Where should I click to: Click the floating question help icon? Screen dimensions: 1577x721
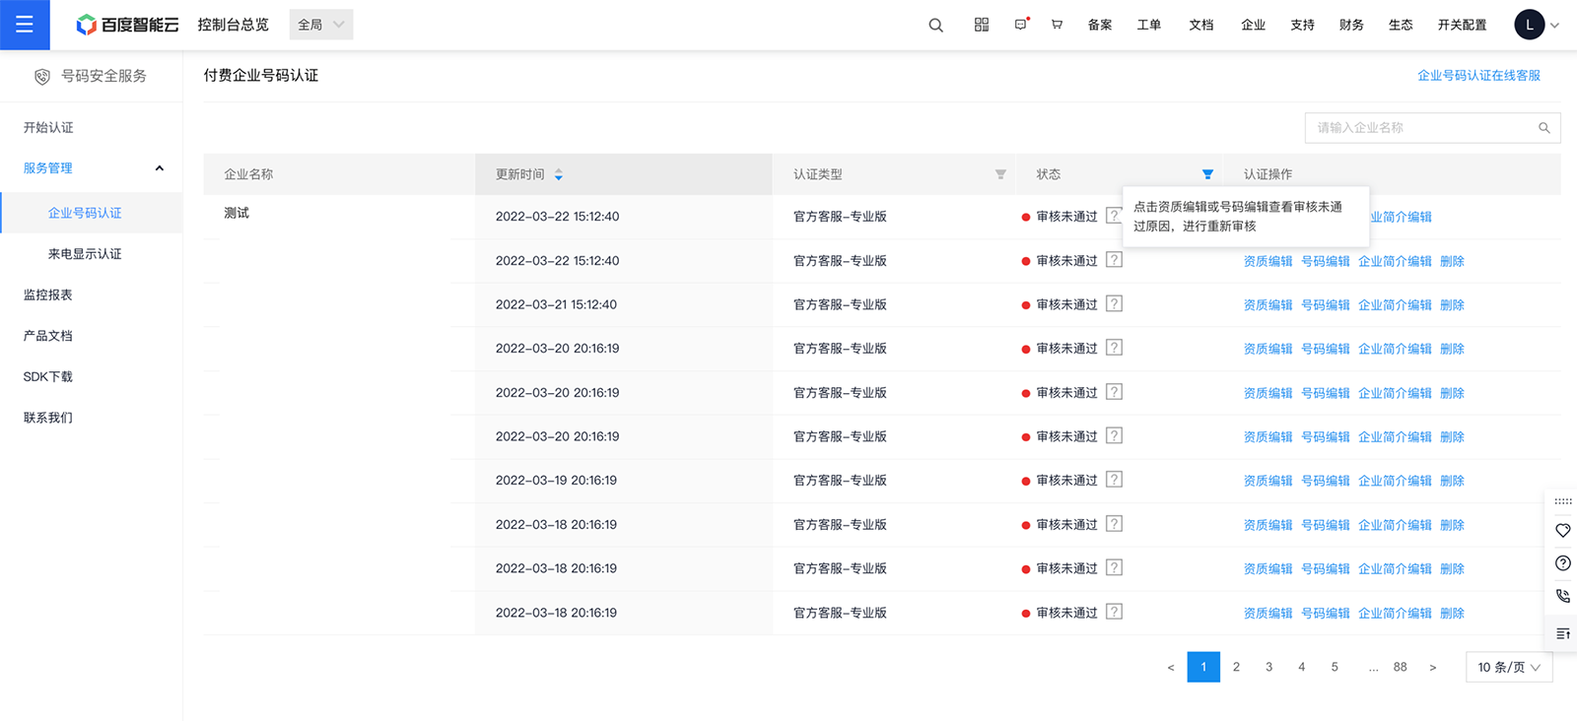(x=1563, y=563)
